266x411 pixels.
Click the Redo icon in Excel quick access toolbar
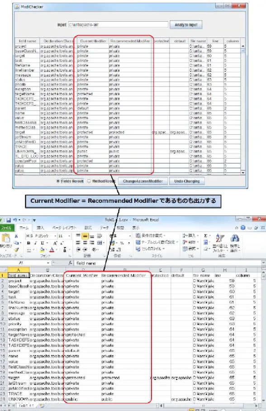pyautogui.click(x=24, y=220)
